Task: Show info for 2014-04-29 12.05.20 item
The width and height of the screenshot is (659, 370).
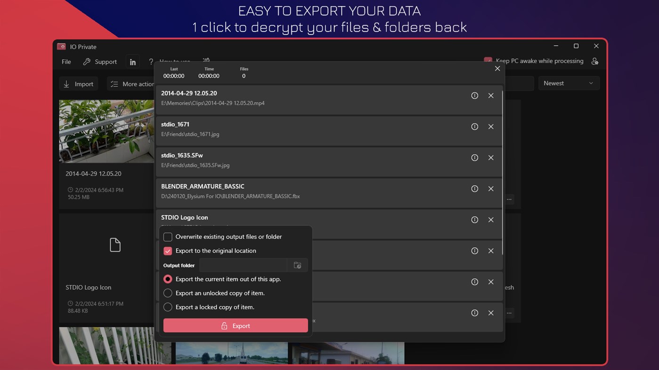Action: 474,95
